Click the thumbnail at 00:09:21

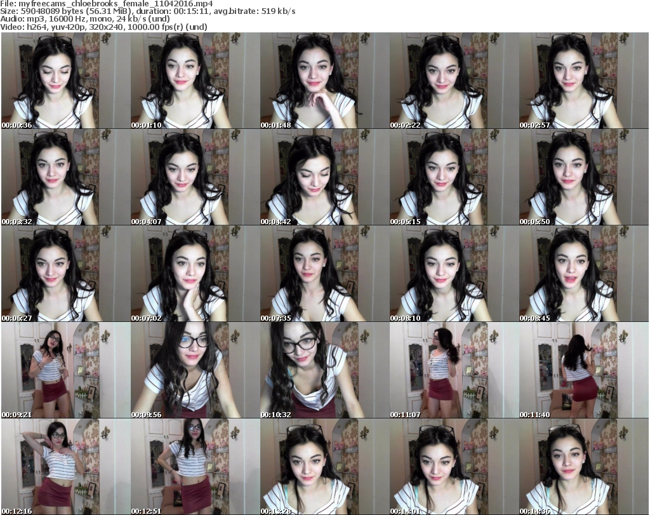[x=65, y=371]
